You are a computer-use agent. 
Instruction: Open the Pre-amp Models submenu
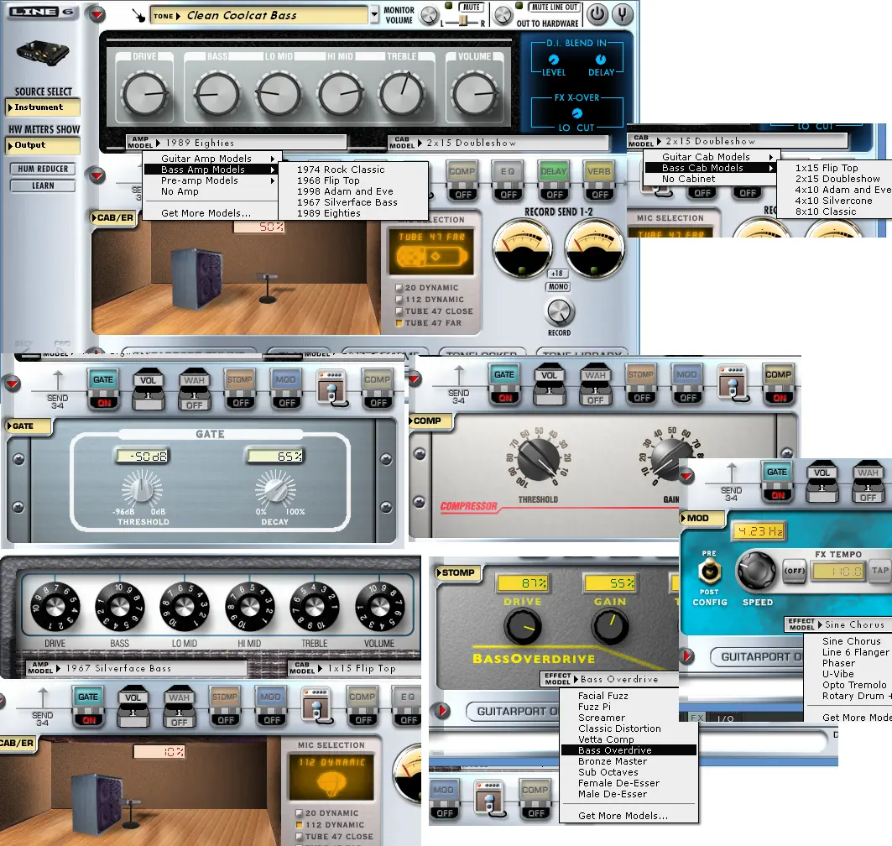[x=213, y=180]
